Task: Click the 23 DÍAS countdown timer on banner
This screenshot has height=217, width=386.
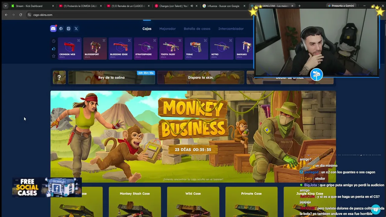Action: 193,149
